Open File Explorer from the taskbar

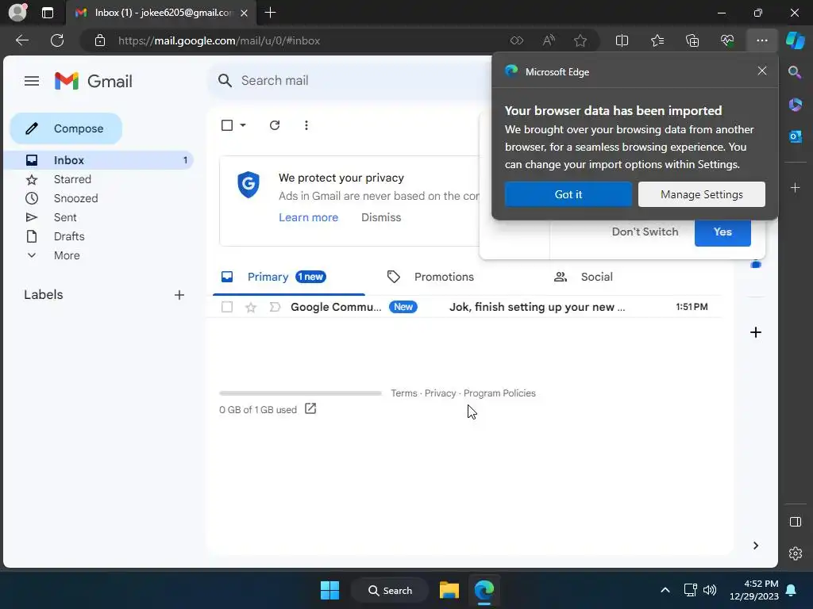(x=449, y=590)
